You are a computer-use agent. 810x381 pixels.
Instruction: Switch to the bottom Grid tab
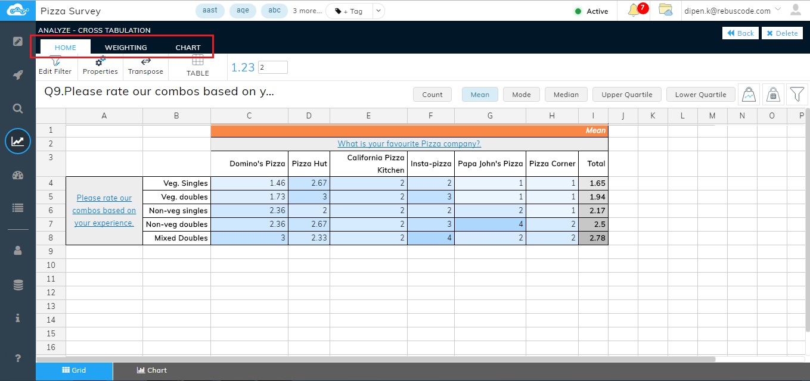75,370
